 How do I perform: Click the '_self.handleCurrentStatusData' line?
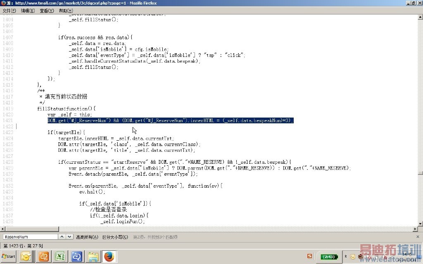coord(135,61)
